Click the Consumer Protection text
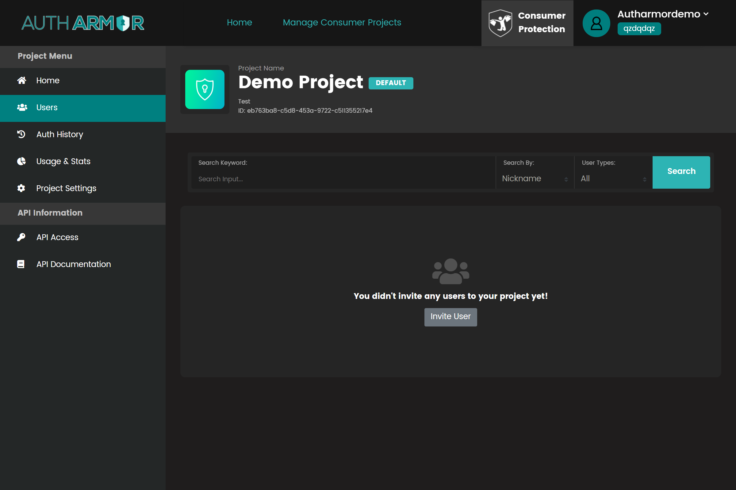The image size is (736, 490). click(542, 22)
